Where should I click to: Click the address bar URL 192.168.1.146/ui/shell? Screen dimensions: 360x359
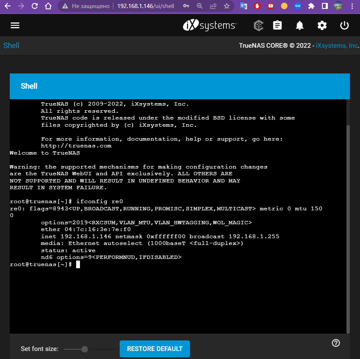[x=146, y=6]
